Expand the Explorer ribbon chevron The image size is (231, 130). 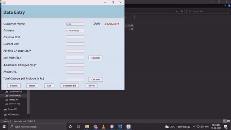coord(225,6)
